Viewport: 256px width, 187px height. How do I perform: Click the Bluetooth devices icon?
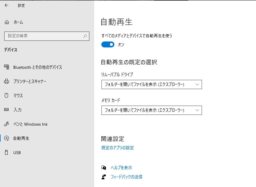point(7,67)
